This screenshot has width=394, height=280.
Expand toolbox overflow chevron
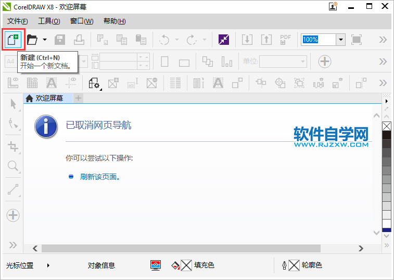[x=13, y=245]
